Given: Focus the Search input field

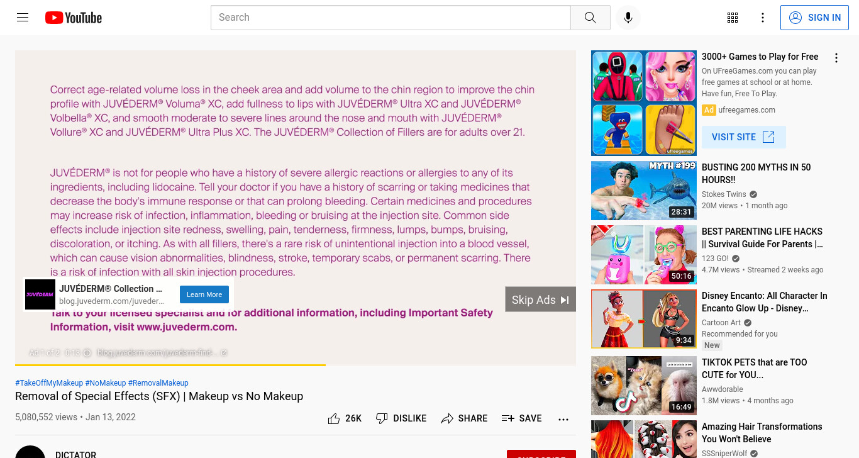Looking at the screenshot, I should pyautogui.click(x=391, y=18).
